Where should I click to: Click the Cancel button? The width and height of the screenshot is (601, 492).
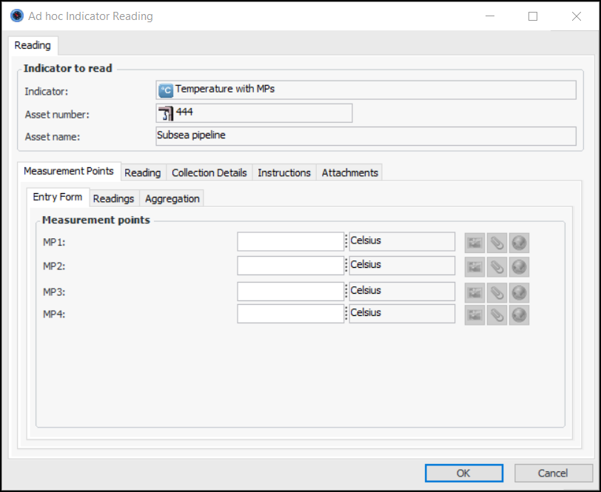[x=553, y=473]
